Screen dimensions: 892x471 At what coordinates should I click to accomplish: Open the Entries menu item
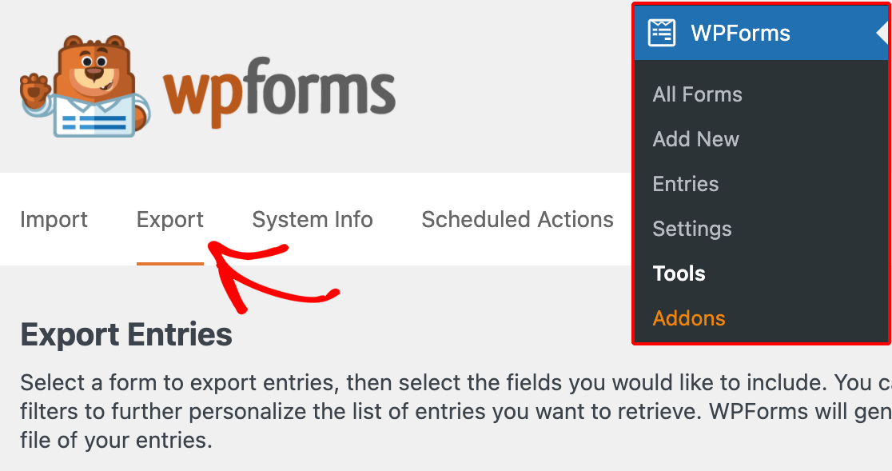pos(685,184)
